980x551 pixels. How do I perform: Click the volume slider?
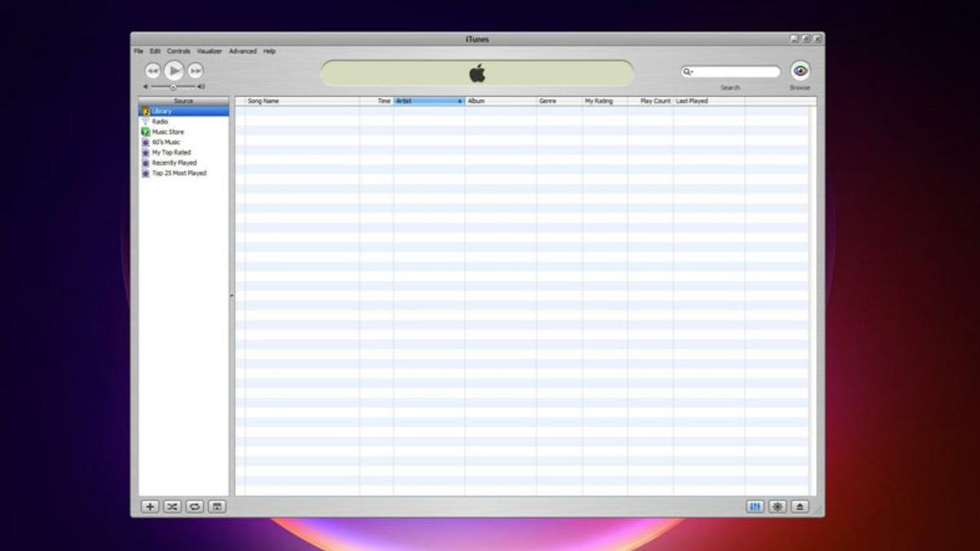click(173, 87)
